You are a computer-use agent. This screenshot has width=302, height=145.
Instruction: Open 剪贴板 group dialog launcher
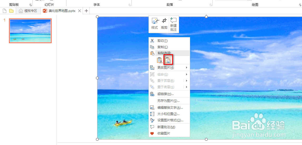(x=31, y=5)
